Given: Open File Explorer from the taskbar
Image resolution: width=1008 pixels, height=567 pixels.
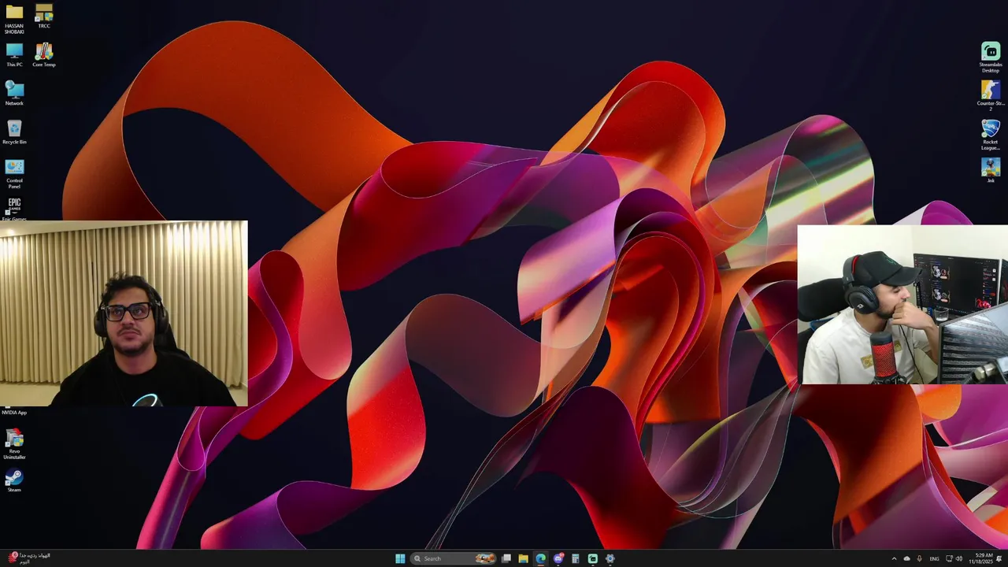Looking at the screenshot, I should pos(523,558).
